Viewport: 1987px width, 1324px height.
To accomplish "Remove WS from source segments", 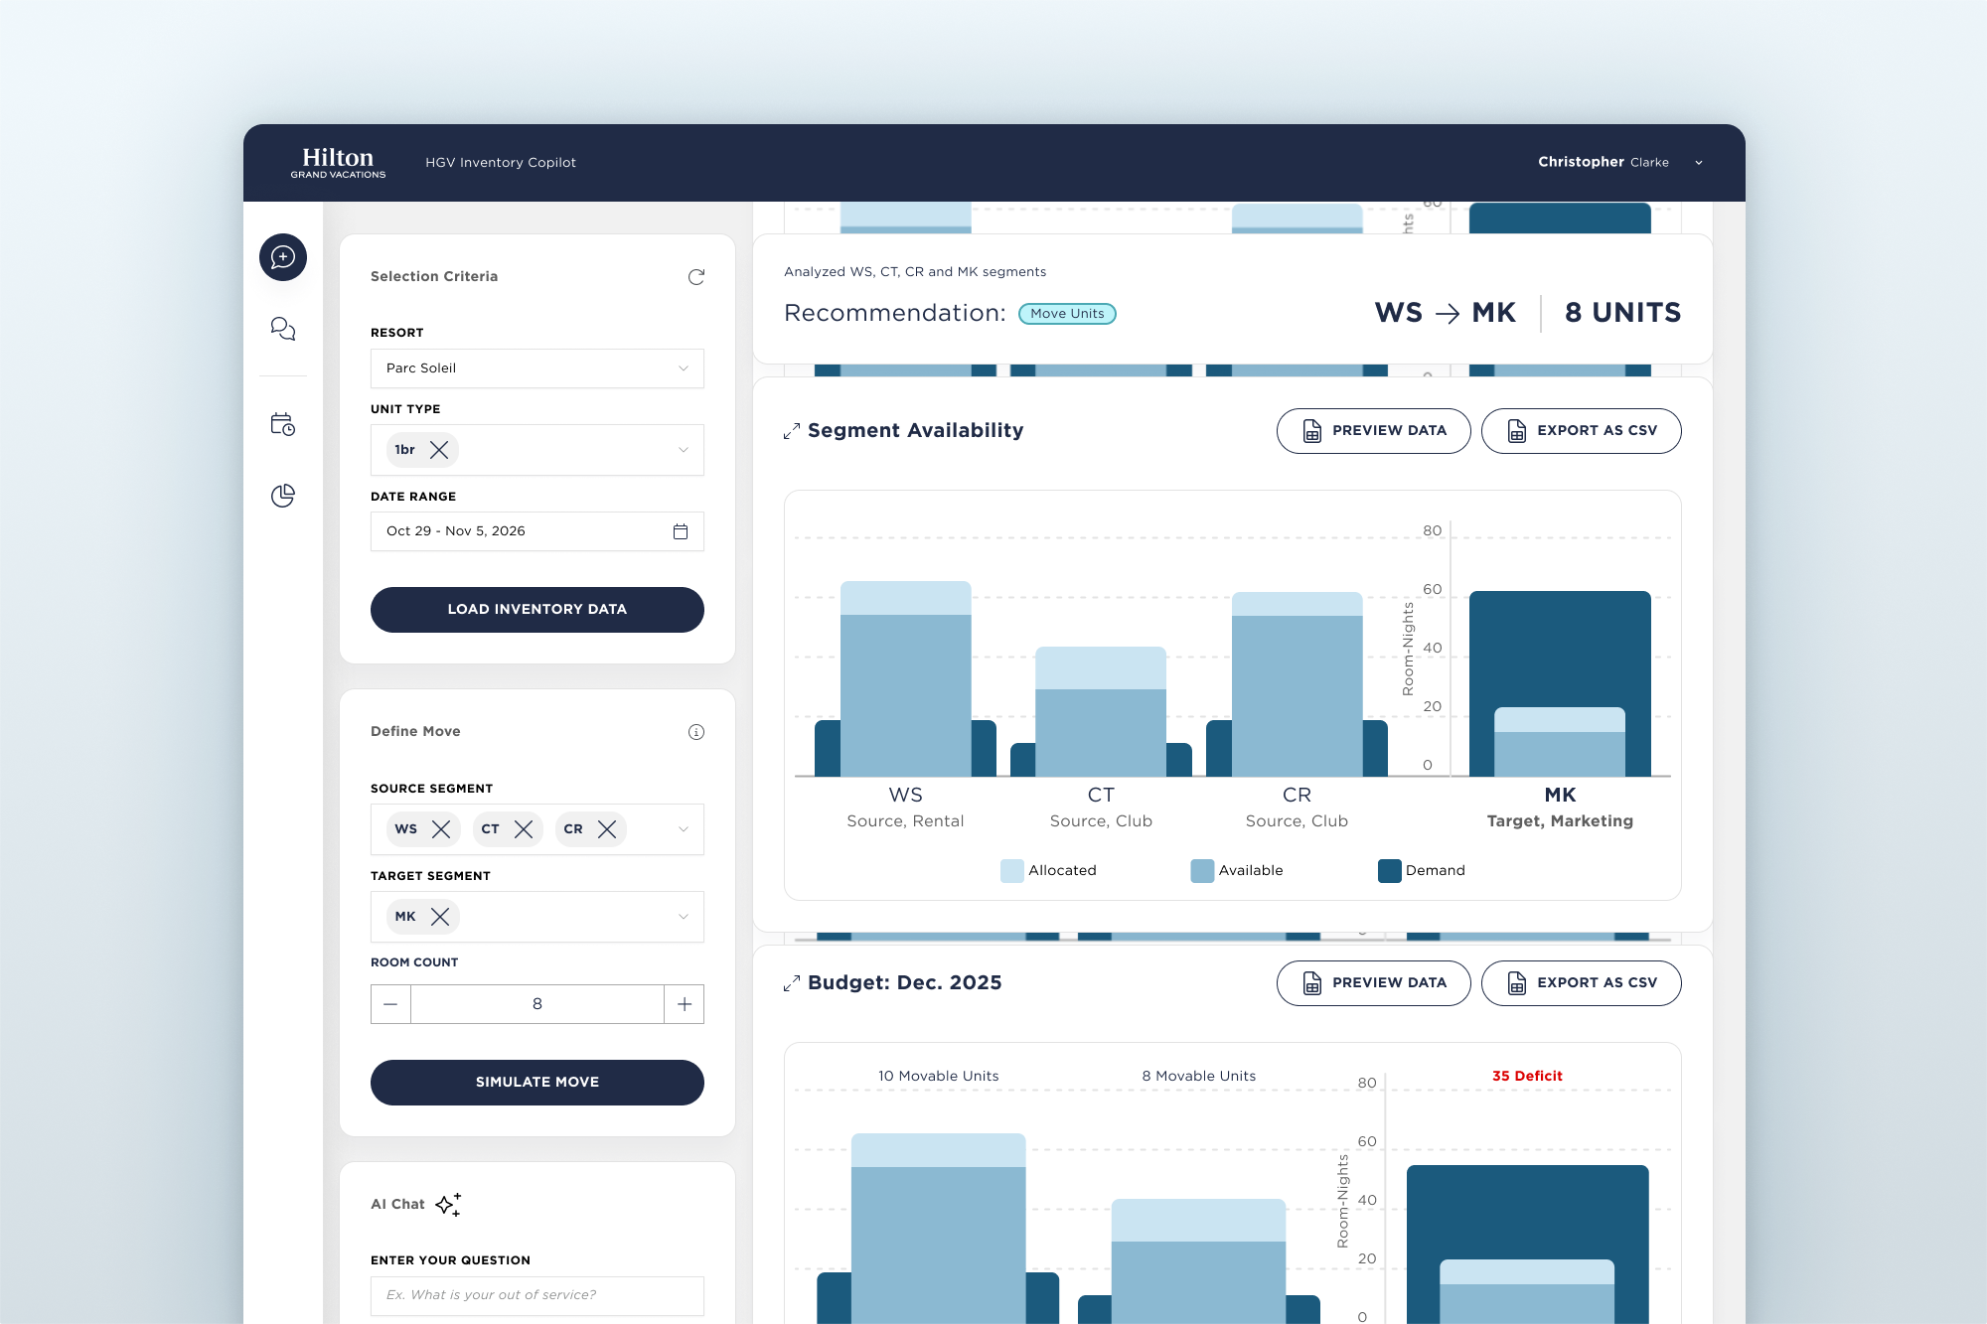I will (x=441, y=829).
